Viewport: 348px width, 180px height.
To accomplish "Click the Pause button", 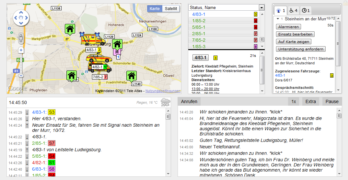I will pyautogui.click(x=332, y=101).
